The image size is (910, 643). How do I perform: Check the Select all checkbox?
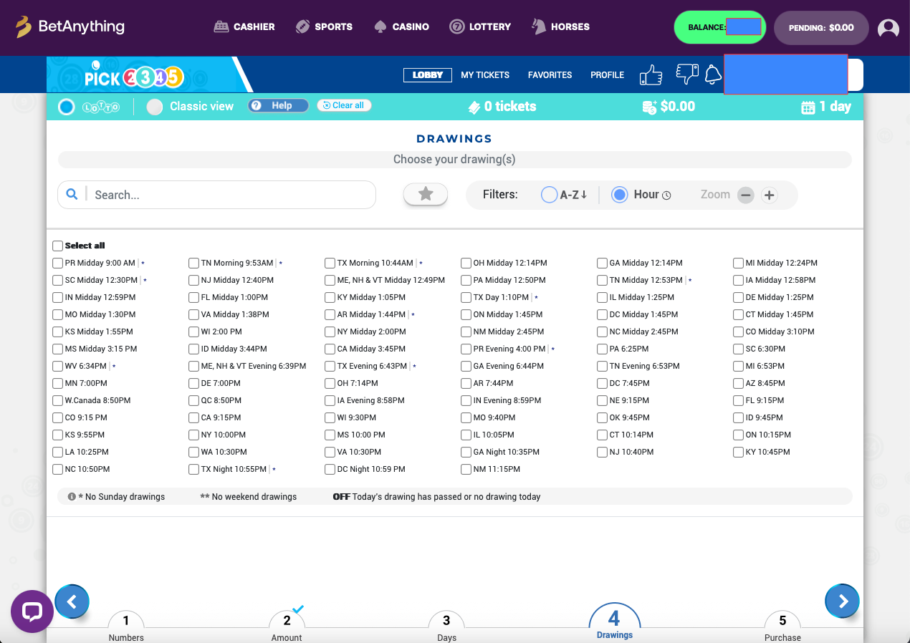tap(58, 246)
